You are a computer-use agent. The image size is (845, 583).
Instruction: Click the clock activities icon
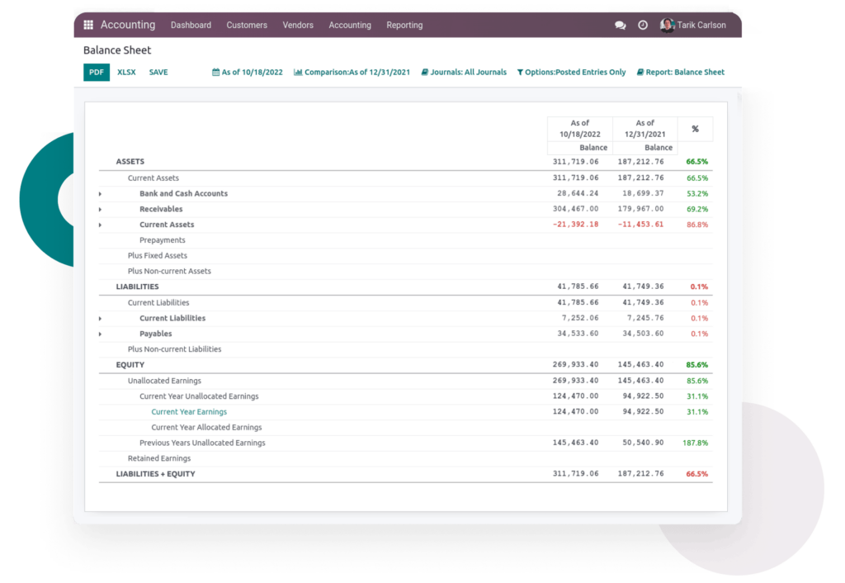[x=643, y=26]
